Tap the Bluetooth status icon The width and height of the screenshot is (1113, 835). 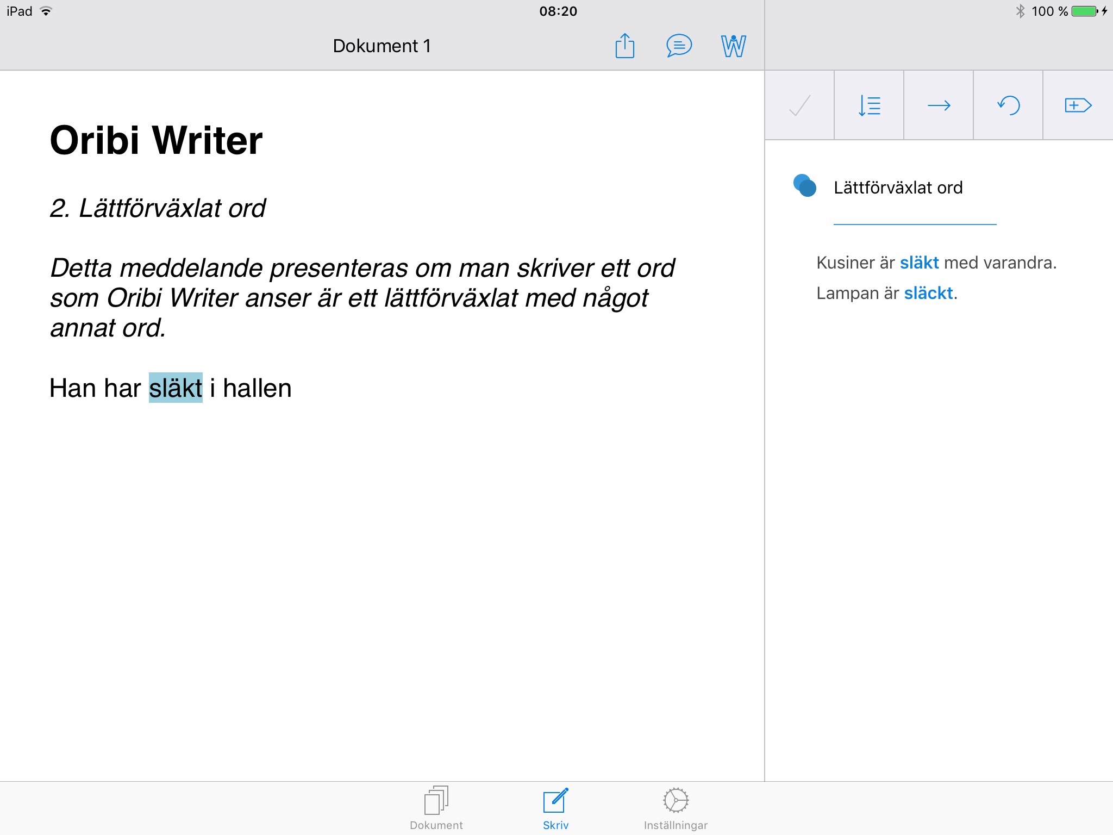click(x=1020, y=11)
